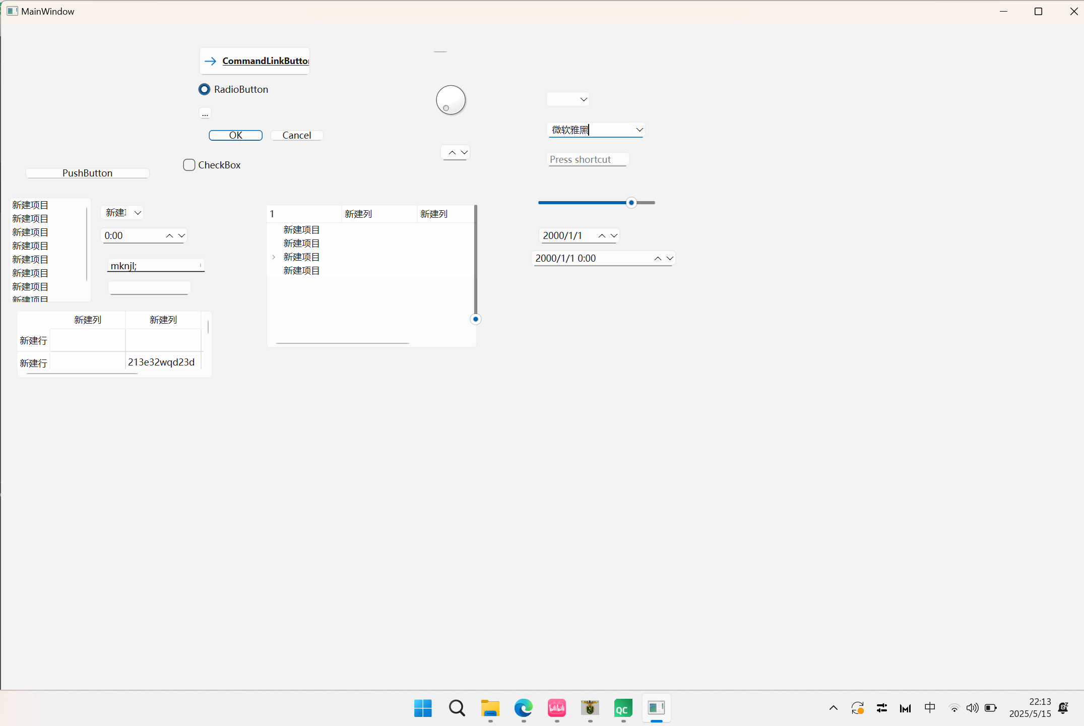Open the 微软雅黑 font dropdown
The image size is (1084, 726).
click(x=639, y=130)
